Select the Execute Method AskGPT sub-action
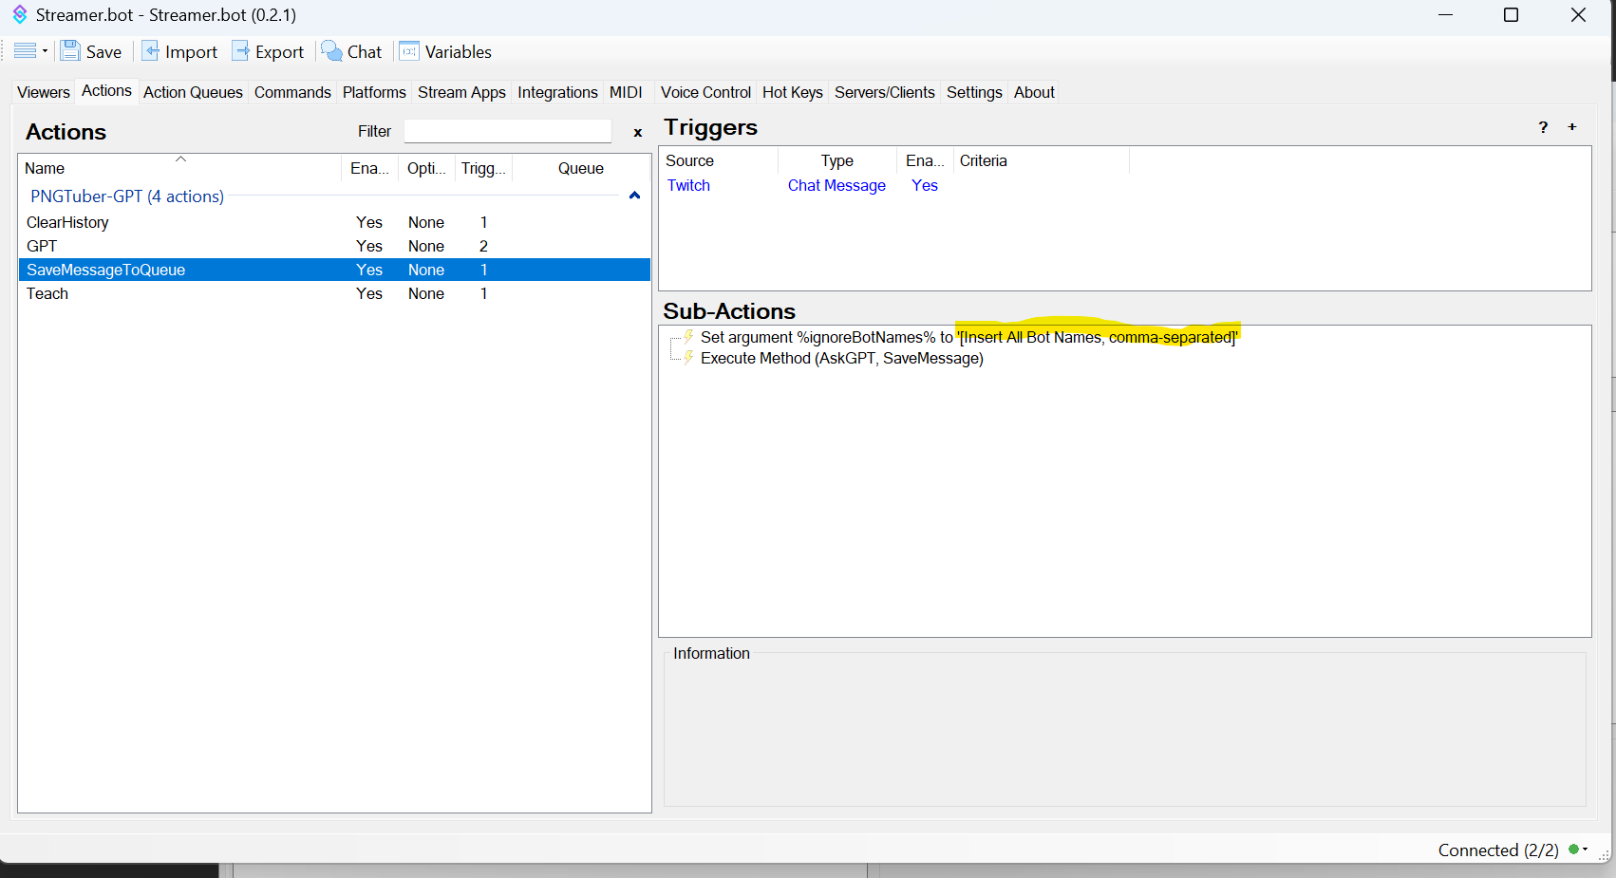The height and width of the screenshot is (878, 1616). [x=841, y=359]
